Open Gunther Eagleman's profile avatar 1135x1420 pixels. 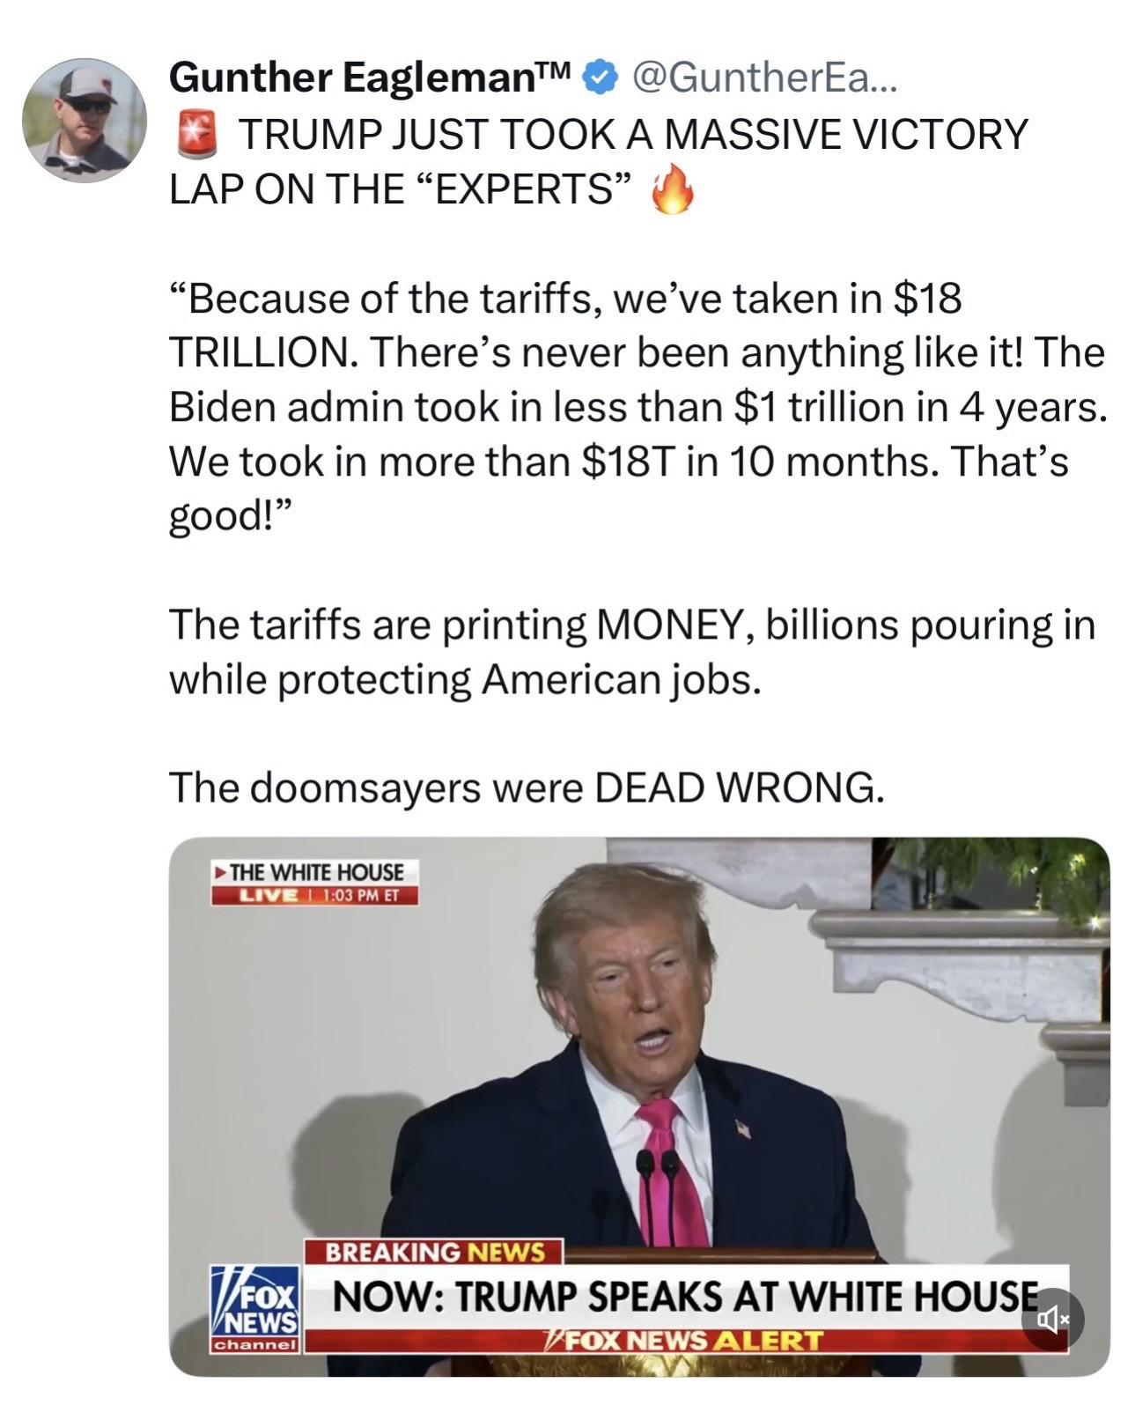coord(85,121)
